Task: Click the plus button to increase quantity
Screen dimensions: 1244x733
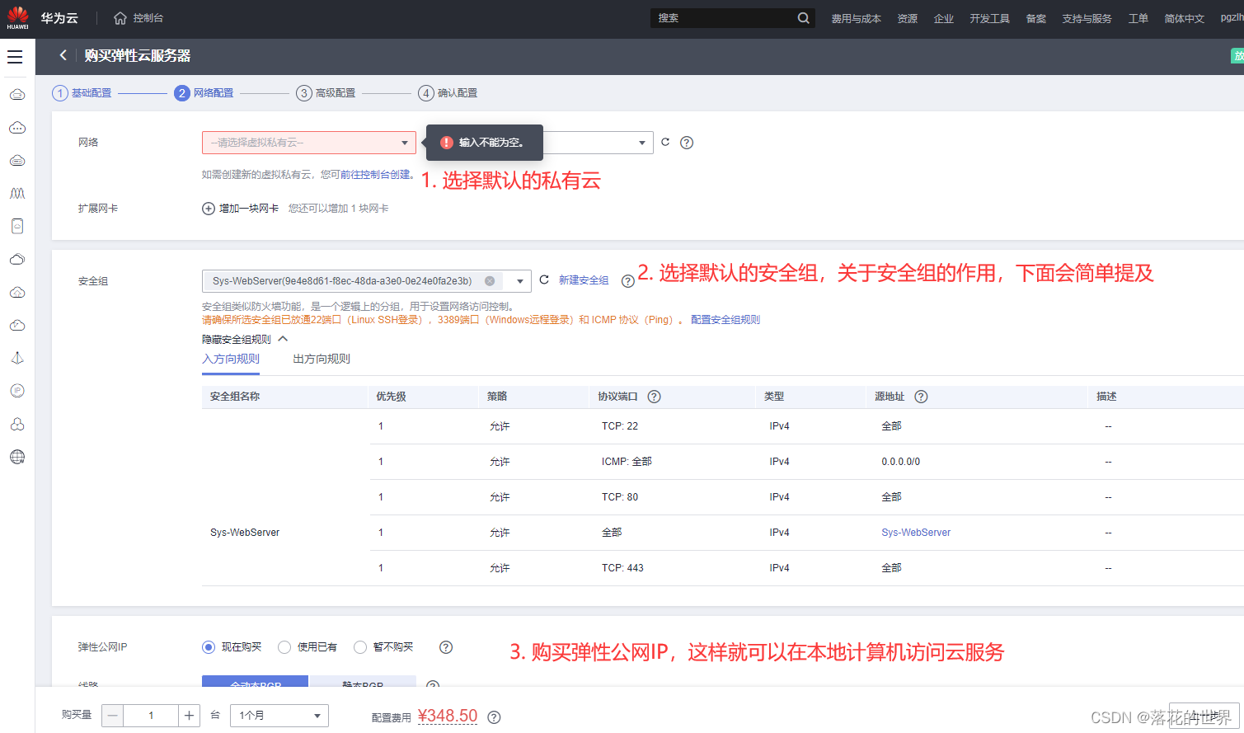Action: pos(189,716)
